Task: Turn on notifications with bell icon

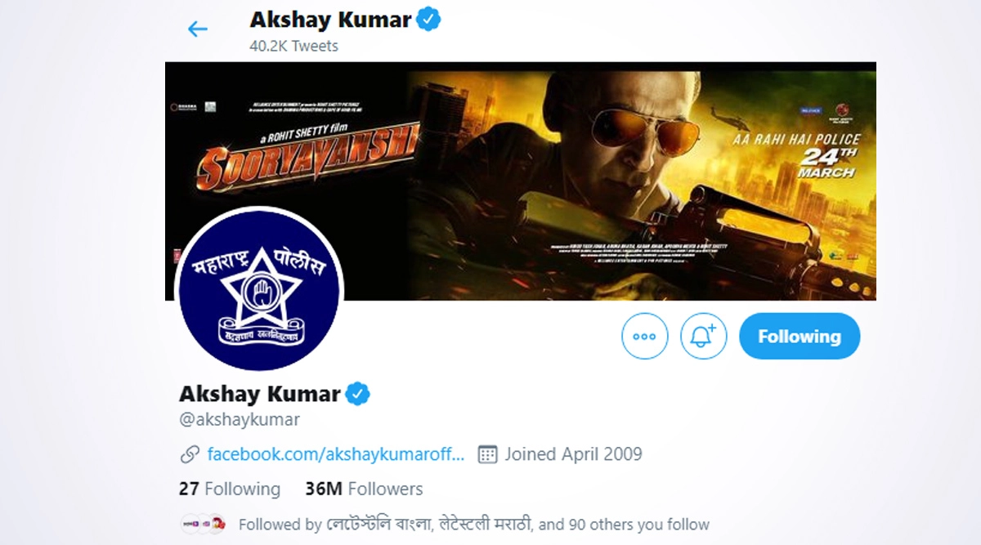Action: pos(703,336)
